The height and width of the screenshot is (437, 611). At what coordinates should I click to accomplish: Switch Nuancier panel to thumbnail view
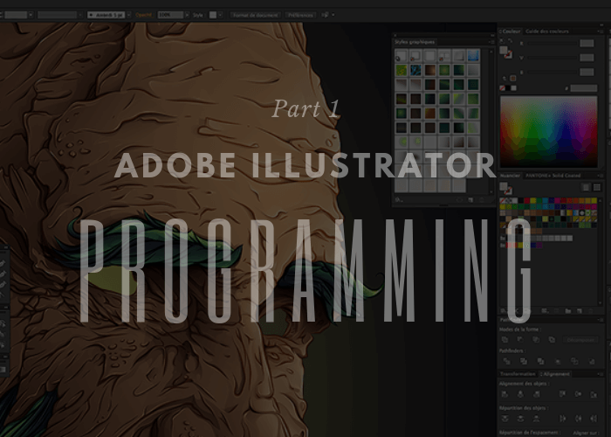point(596,188)
